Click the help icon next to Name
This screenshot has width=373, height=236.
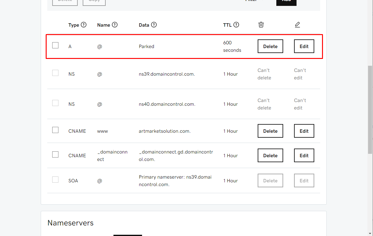point(115,25)
